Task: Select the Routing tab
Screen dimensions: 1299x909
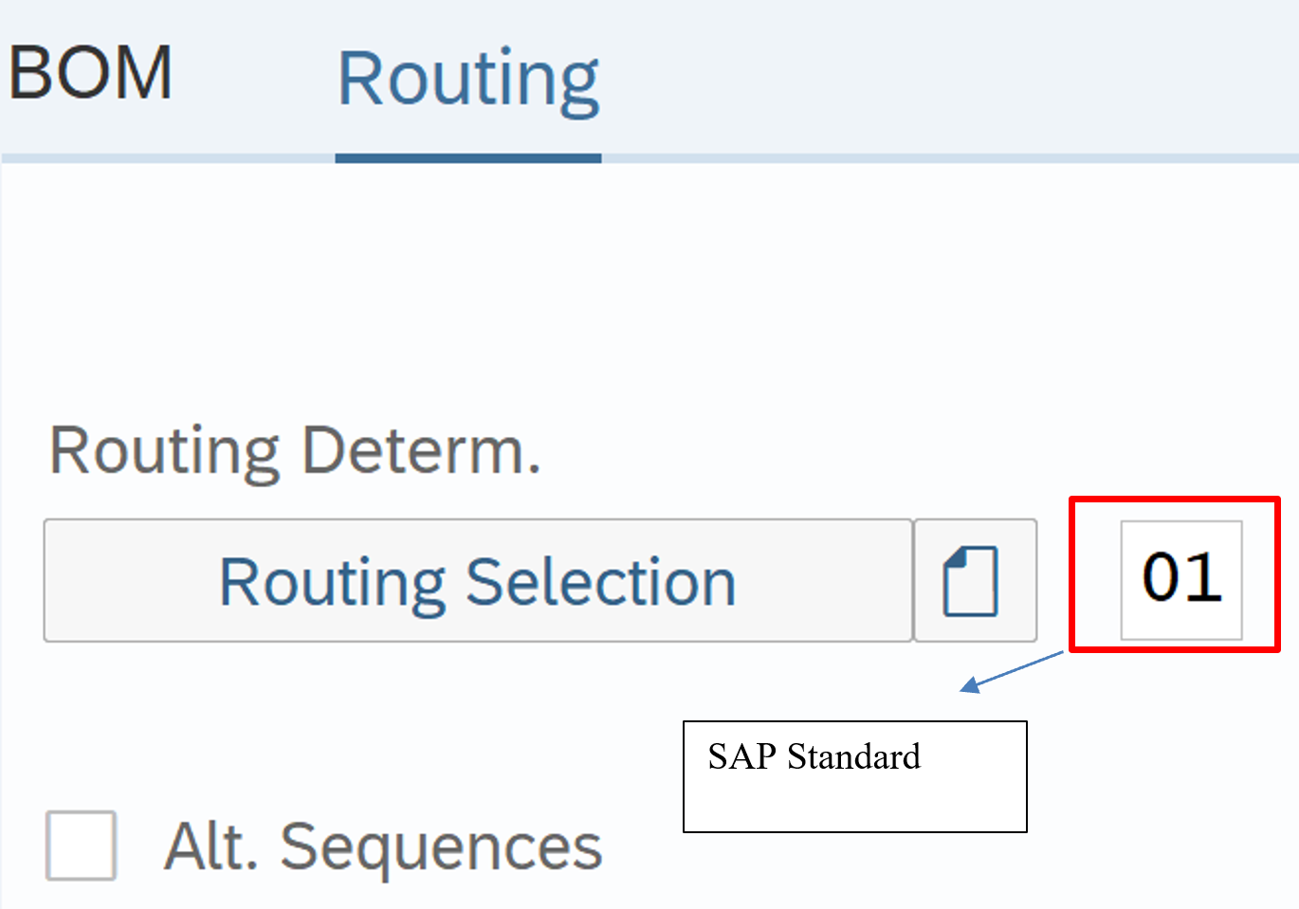Action: [x=468, y=80]
